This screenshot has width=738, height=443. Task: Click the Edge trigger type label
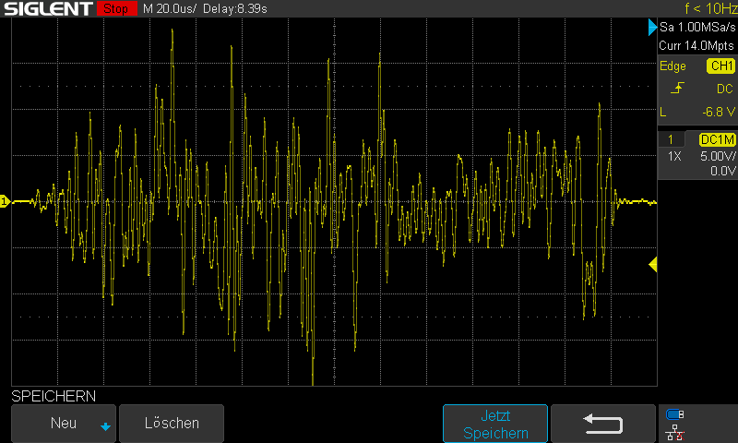[673, 66]
